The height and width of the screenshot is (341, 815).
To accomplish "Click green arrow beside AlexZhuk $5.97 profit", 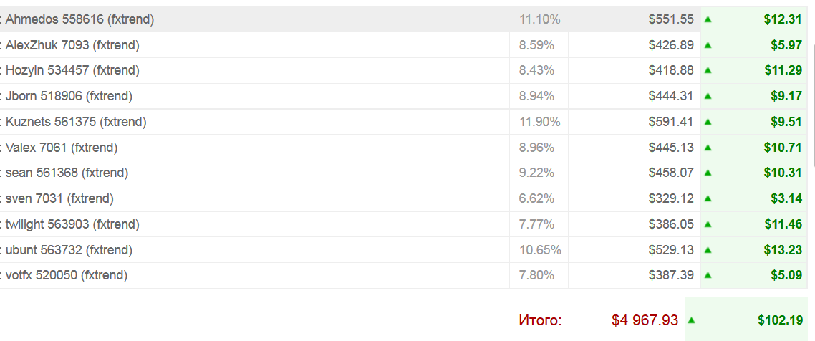I will 708,45.
